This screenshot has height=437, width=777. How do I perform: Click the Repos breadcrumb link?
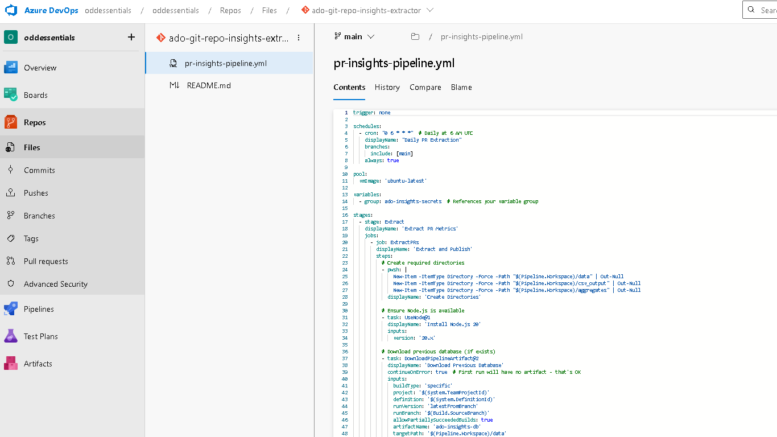tap(230, 10)
